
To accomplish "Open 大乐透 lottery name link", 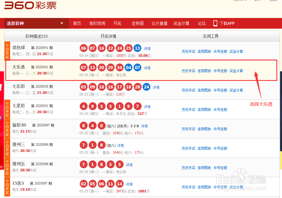I will 19,67.
